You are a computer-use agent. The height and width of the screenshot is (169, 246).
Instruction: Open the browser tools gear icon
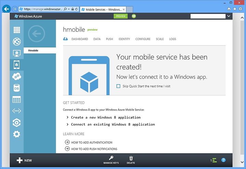click(240, 9)
